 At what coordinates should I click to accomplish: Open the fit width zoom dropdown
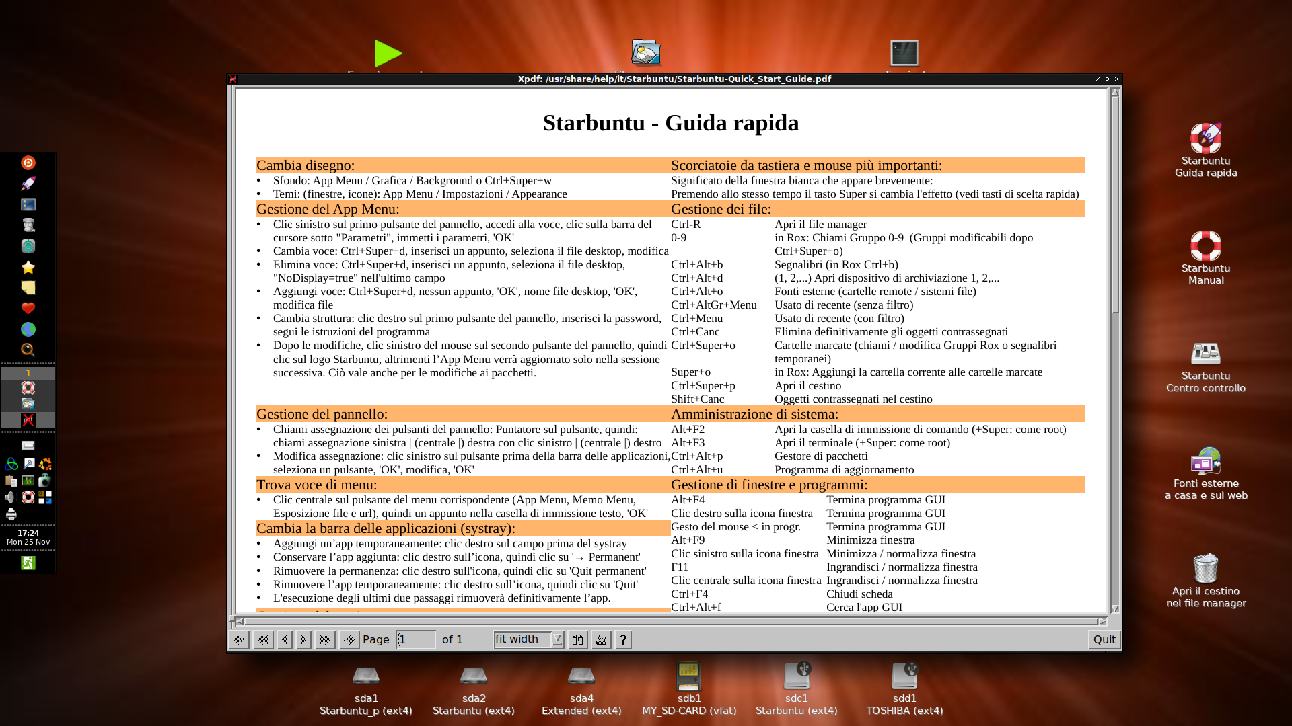tap(557, 639)
